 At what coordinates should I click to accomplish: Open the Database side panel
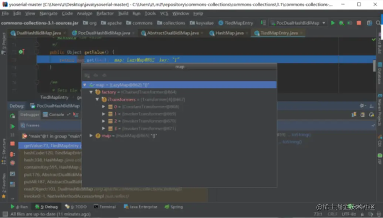pyautogui.click(x=380, y=73)
